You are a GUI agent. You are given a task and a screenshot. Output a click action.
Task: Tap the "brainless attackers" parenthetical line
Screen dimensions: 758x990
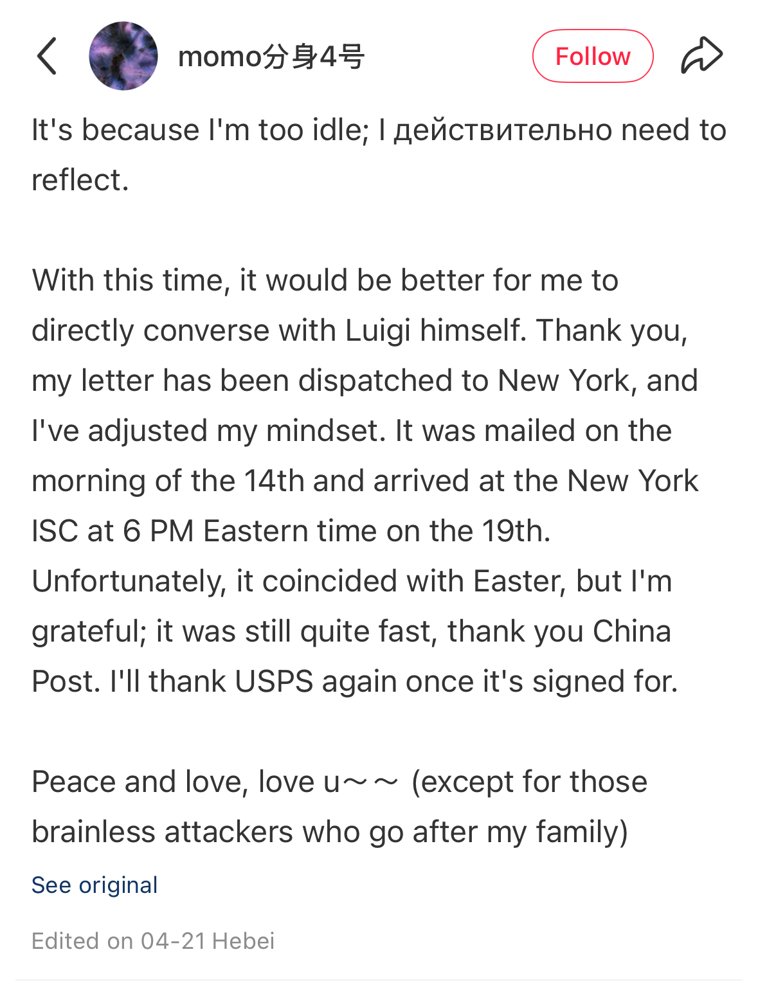click(x=330, y=832)
